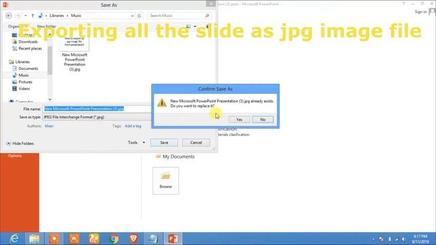The height and width of the screenshot is (245, 436).
Task: Show hidden tray icons arrow
Action: (x=373, y=239)
